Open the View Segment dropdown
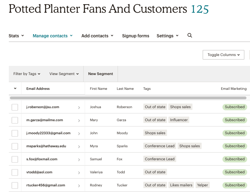250x192 pixels. 64,74
